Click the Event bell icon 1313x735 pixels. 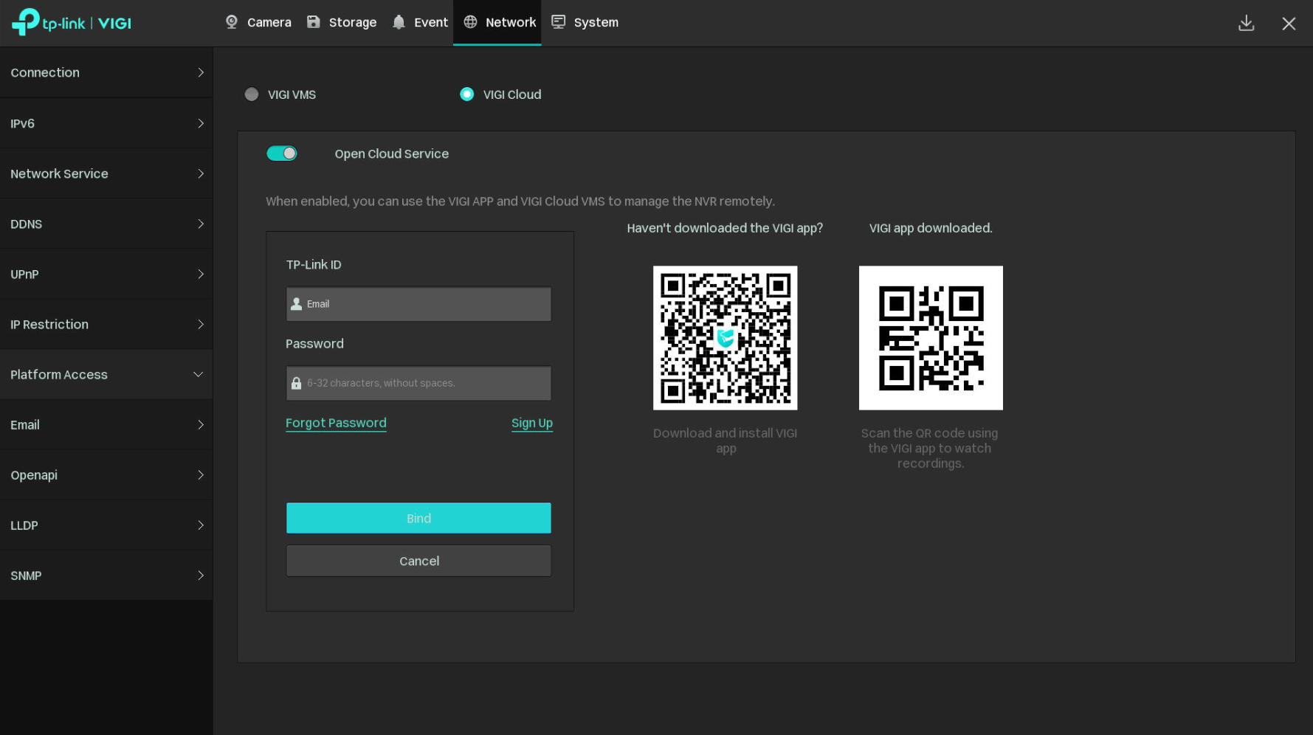(x=399, y=22)
